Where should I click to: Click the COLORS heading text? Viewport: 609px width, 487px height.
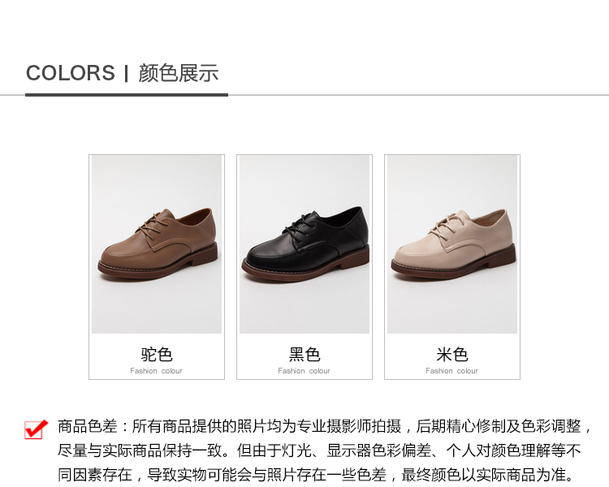[x=71, y=73]
